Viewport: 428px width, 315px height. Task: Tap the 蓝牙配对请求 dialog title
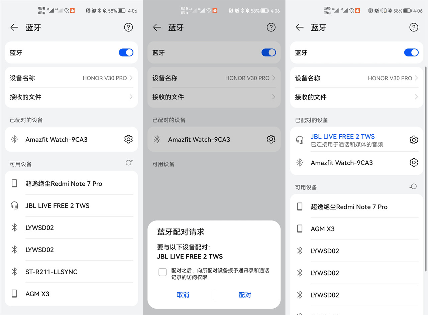pos(181,232)
